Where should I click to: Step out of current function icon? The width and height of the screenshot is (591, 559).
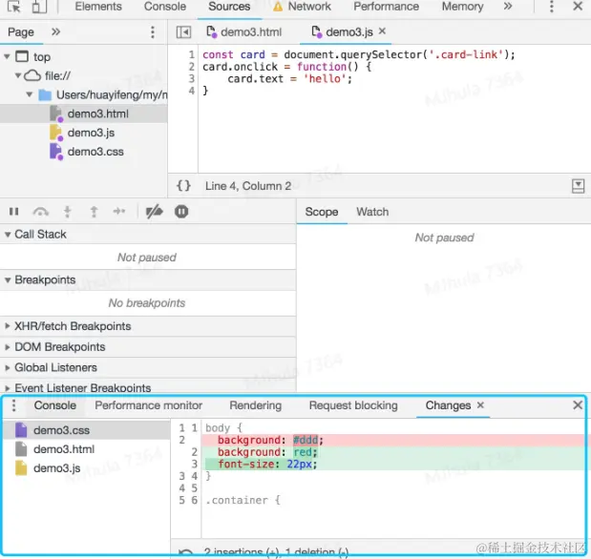(94, 212)
